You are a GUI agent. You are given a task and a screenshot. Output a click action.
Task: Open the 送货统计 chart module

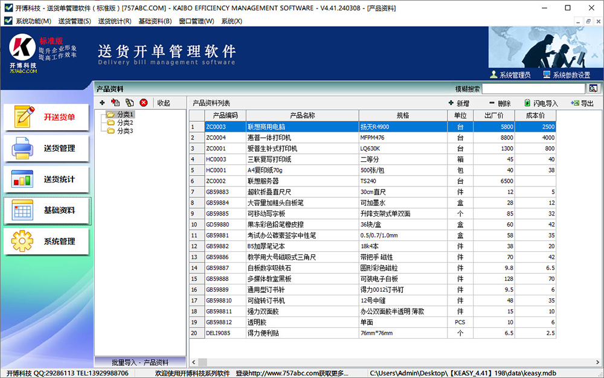pyautogui.click(x=47, y=179)
